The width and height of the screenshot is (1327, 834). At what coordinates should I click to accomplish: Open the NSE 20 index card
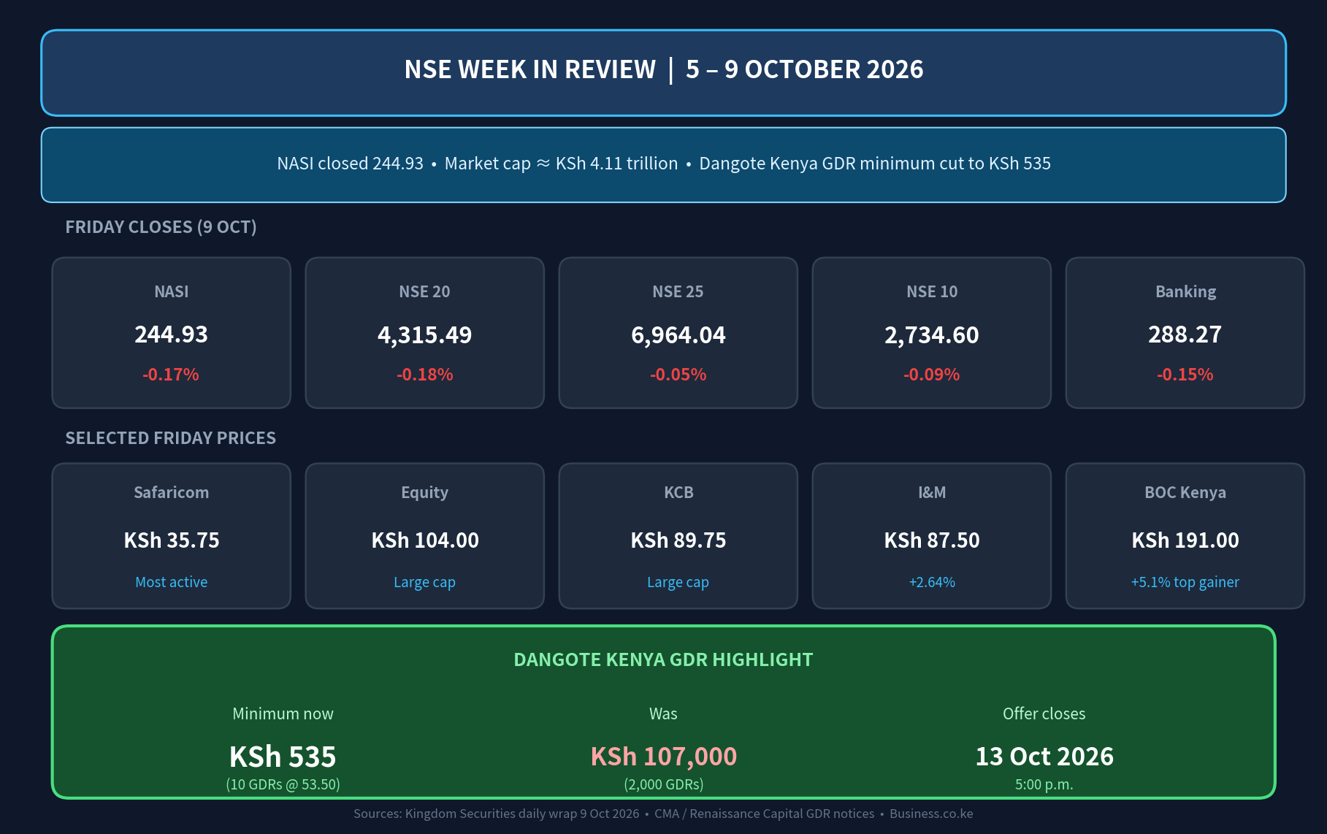point(424,332)
